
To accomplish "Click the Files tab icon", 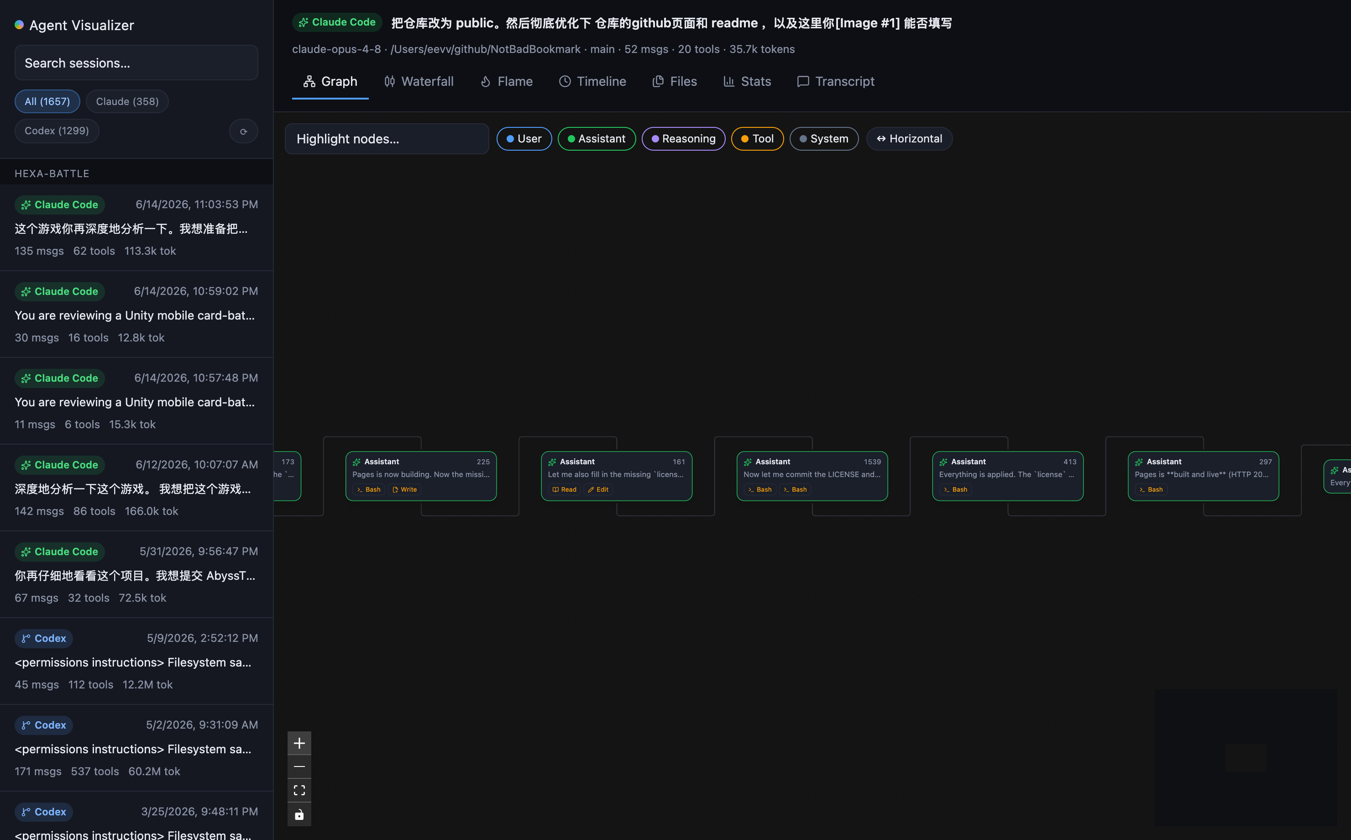I will (658, 82).
